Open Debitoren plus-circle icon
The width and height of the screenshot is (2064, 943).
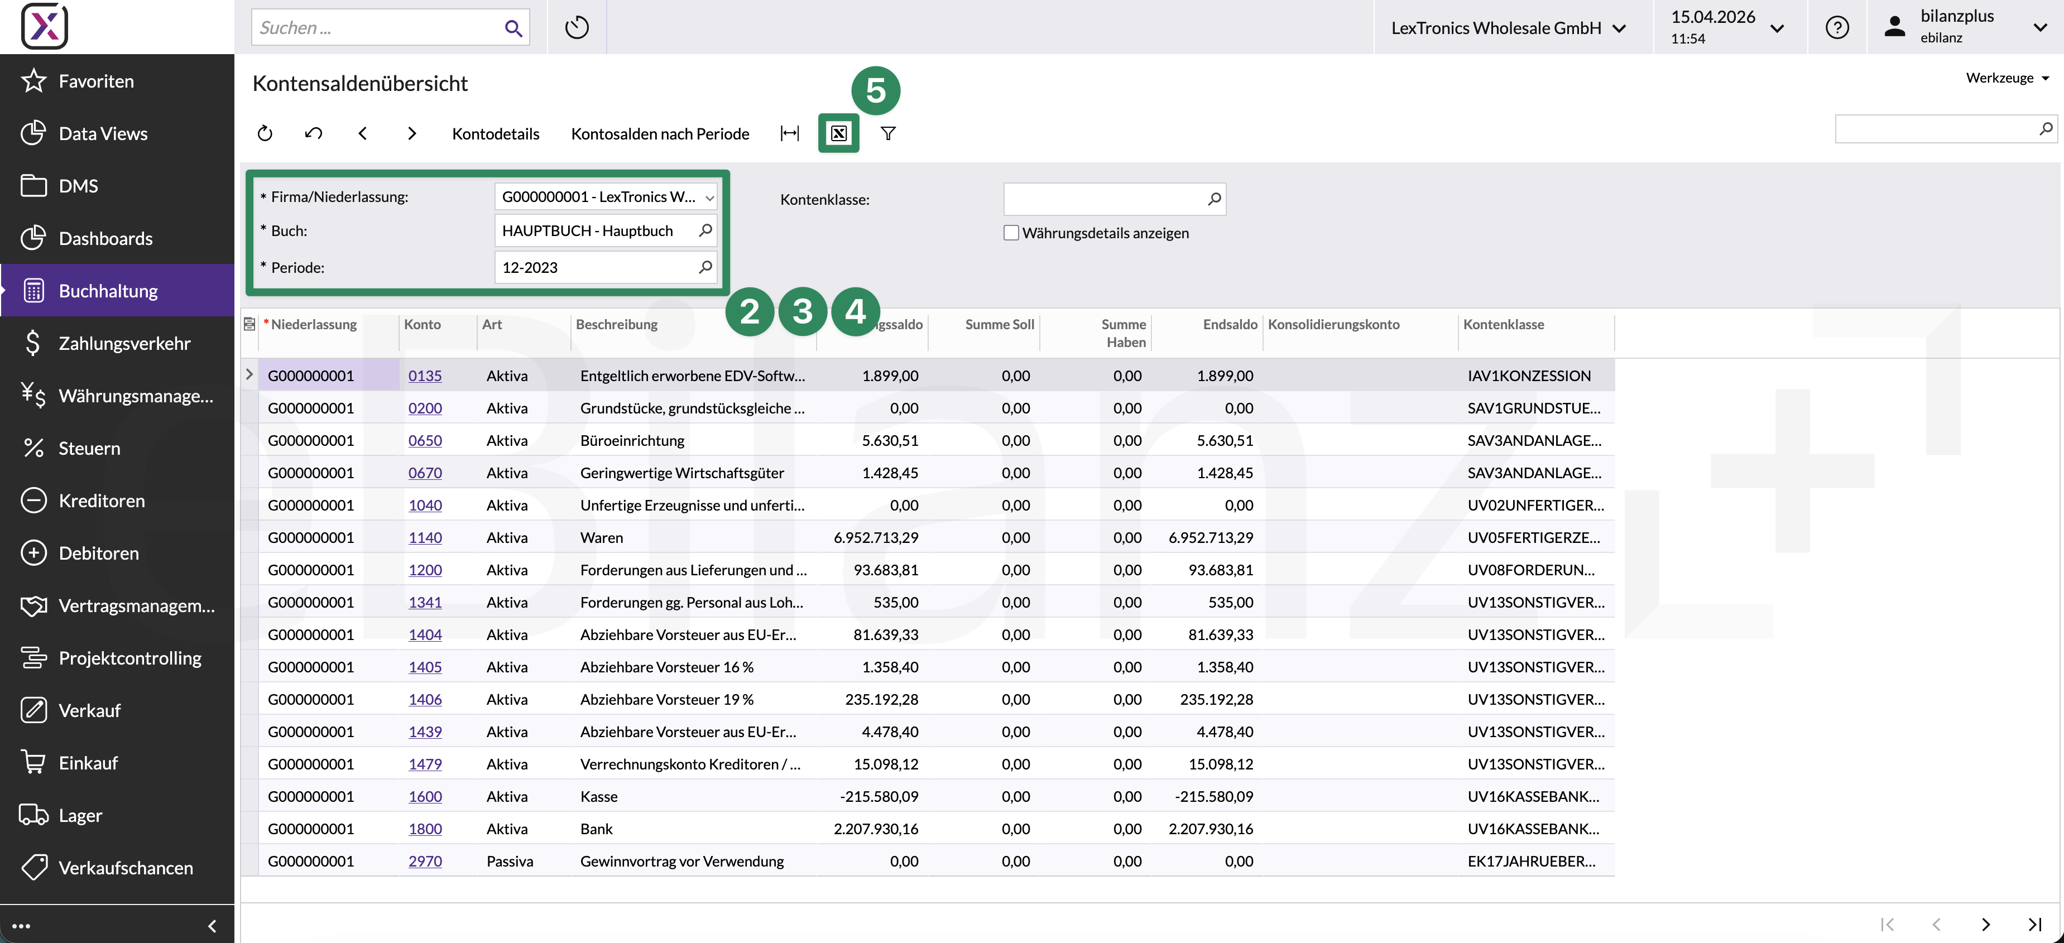[x=33, y=553]
